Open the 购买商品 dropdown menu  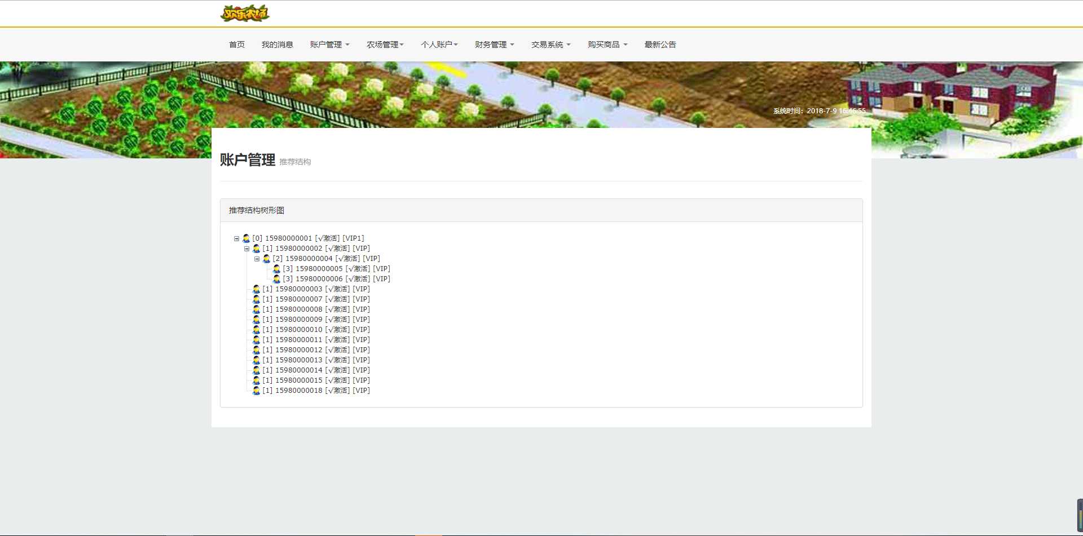click(607, 45)
